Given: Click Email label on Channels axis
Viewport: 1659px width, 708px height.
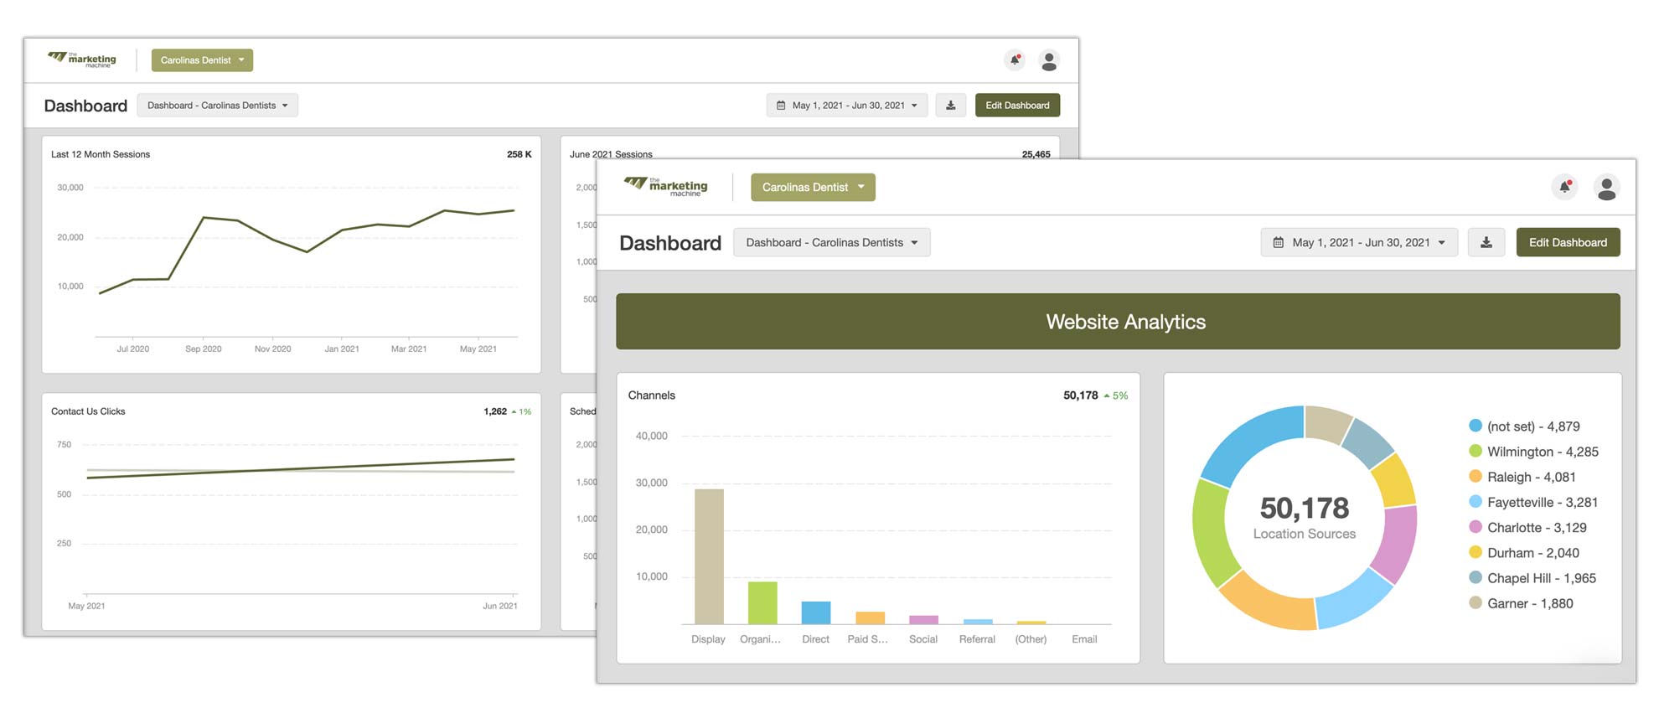Looking at the screenshot, I should [1084, 639].
